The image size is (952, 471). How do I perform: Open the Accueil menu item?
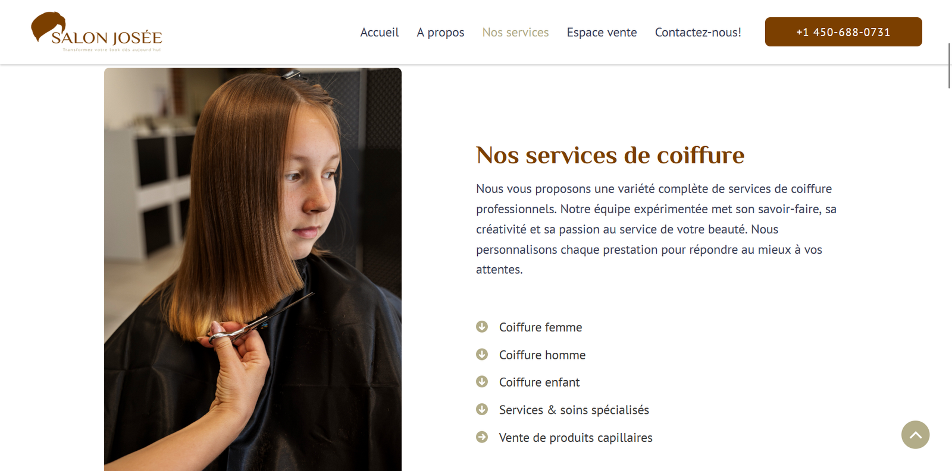pyautogui.click(x=380, y=32)
